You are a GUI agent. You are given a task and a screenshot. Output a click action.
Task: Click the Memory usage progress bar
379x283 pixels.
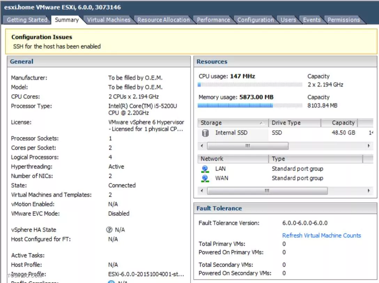250,106
